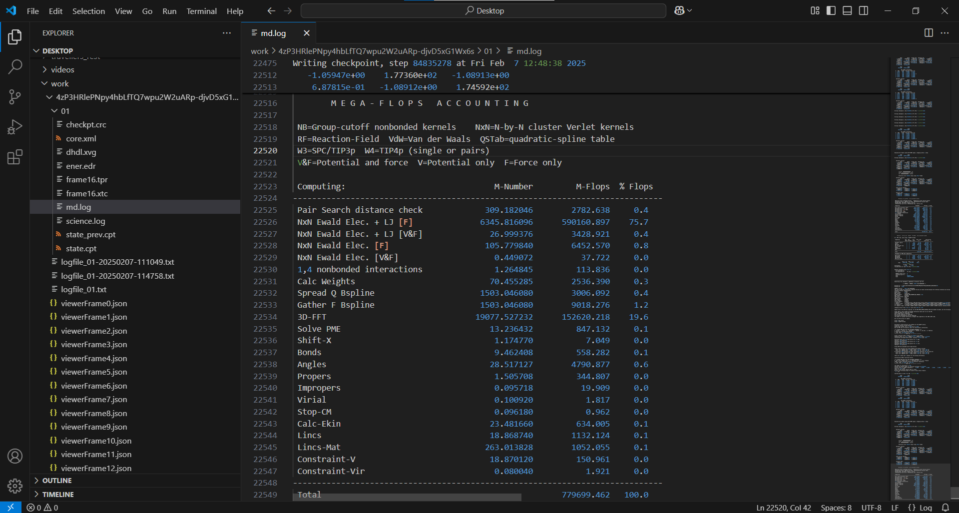Open the Accounts menu icon

15,456
